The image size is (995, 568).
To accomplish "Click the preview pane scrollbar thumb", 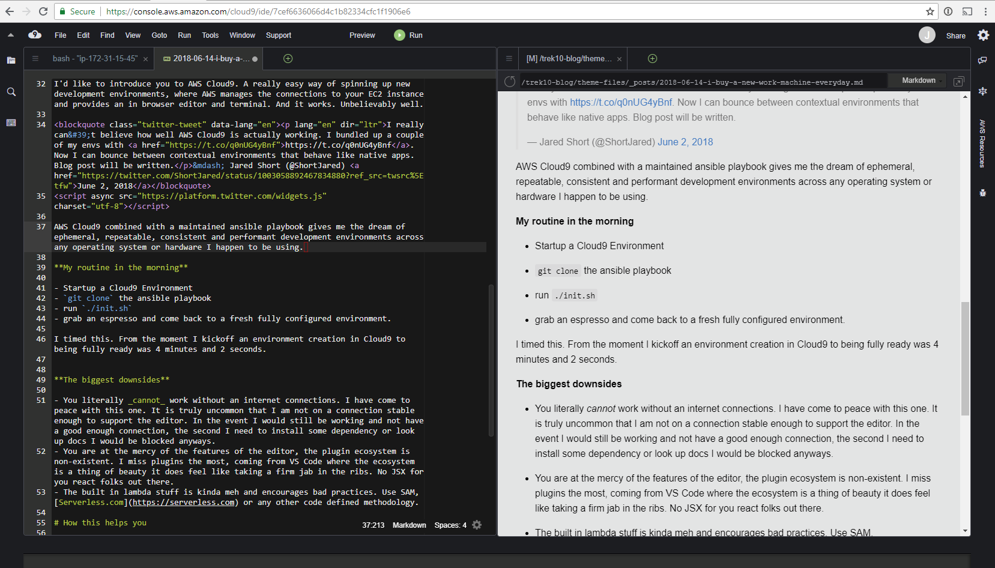I will coord(965,358).
